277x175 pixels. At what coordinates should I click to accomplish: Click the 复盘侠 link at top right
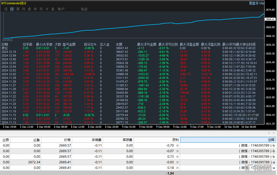click(x=254, y=3)
